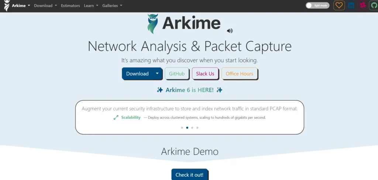Click the large Arkime hero logo

click(x=184, y=23)
